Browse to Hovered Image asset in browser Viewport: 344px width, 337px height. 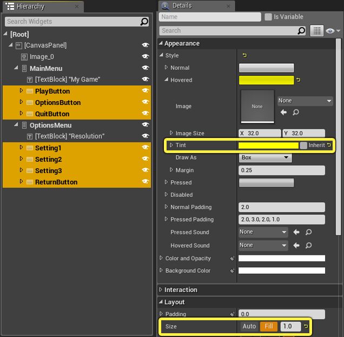[x=296, y=113]
